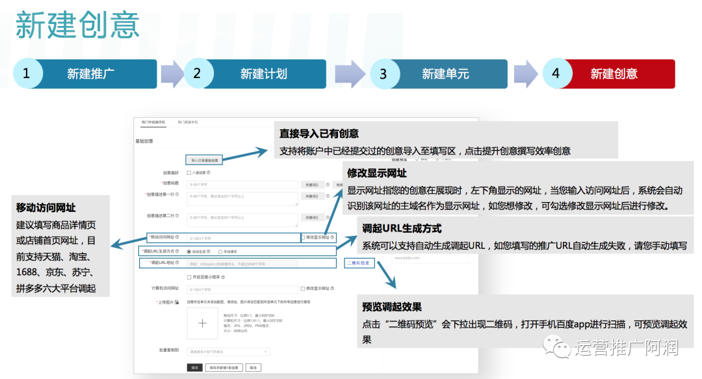Click the 保存并新增1条创意 button
The height and width of the screenshot is (379, 702).
(x=224, y=367)
